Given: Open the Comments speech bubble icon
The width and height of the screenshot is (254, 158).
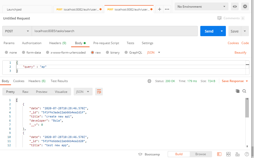Looking at the screenshot, I should point(219,18).
